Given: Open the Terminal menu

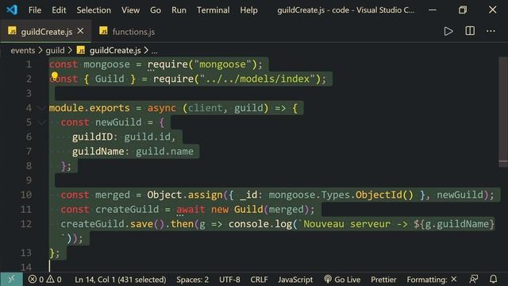Looking at the screenshot, I should [x=214, y=10].
